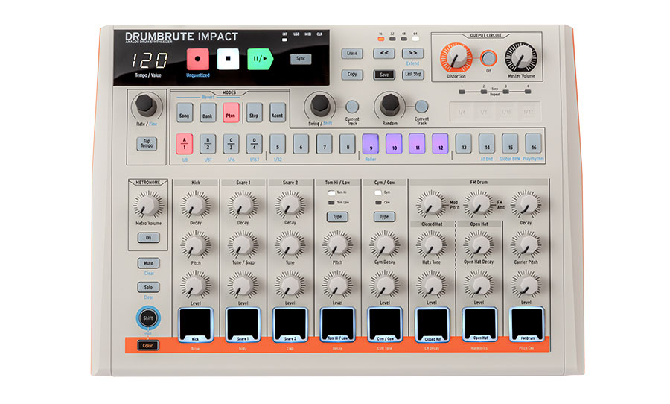Tap the FM Drum pad
This screenshot has height=404, width=670.
point(526,324)
